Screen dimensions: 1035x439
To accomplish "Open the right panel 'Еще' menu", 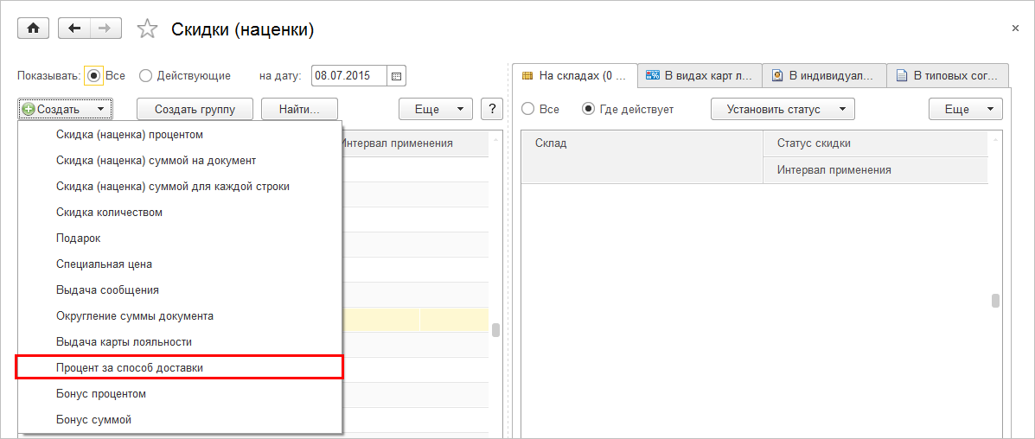I will [x=965, y=110].
